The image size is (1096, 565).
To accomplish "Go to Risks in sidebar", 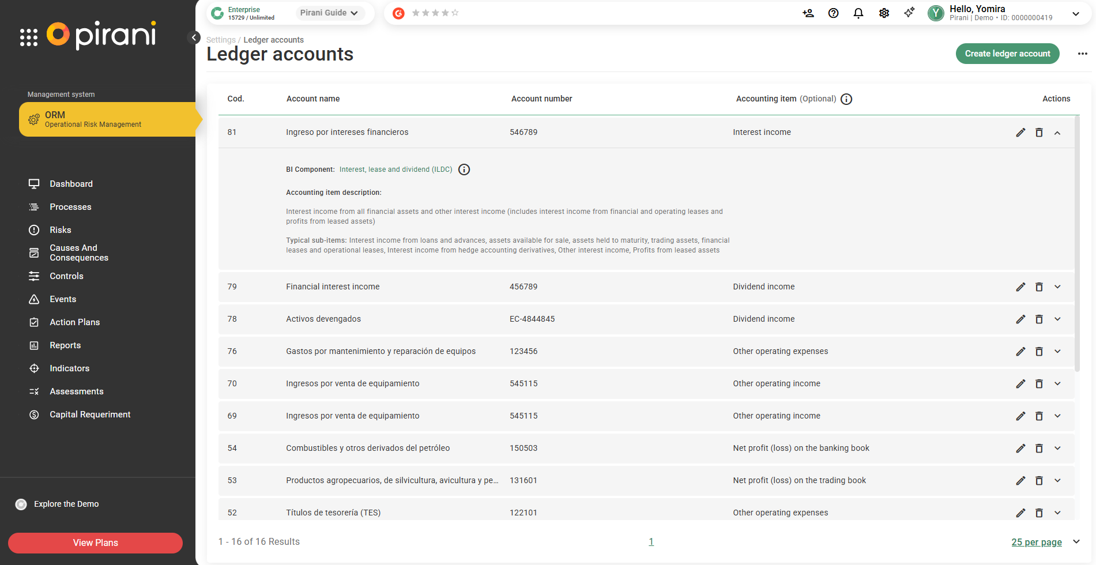I will (x=61, y=230).
